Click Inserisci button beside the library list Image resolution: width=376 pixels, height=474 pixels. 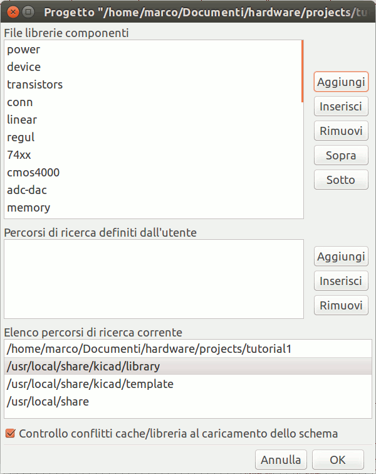point(341,106)
